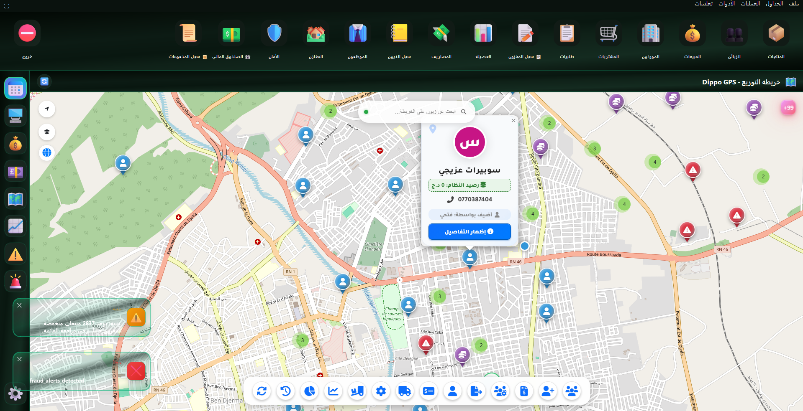Open the تعليمات help menu
The height and width of the screenshot is (411, 803).
[x=703, y=4]
